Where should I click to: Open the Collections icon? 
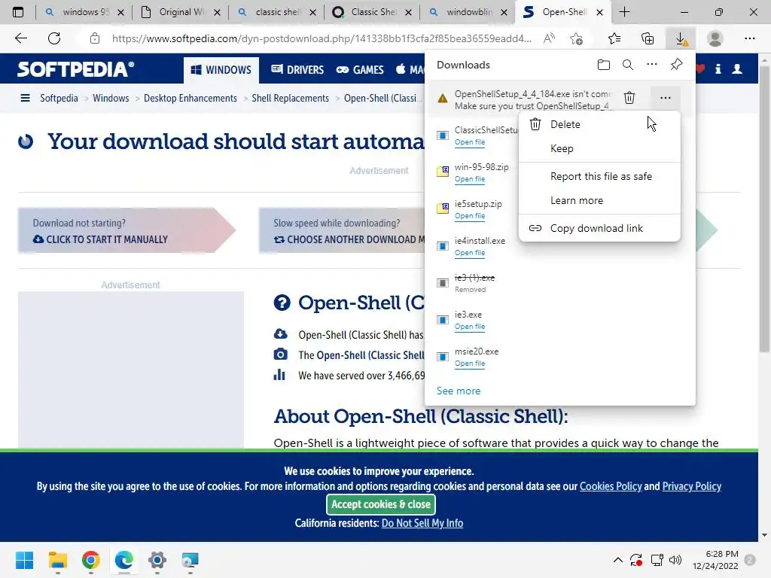[x=648, y=38]
